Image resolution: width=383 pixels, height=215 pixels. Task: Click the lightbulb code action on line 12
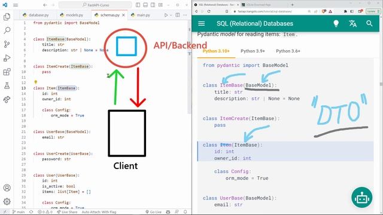coord(36,82)
